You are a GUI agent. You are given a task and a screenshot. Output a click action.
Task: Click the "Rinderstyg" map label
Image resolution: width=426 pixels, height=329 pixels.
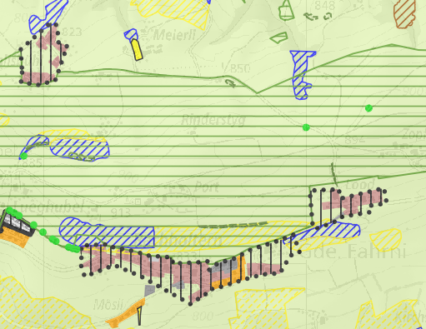pos(213,120)
